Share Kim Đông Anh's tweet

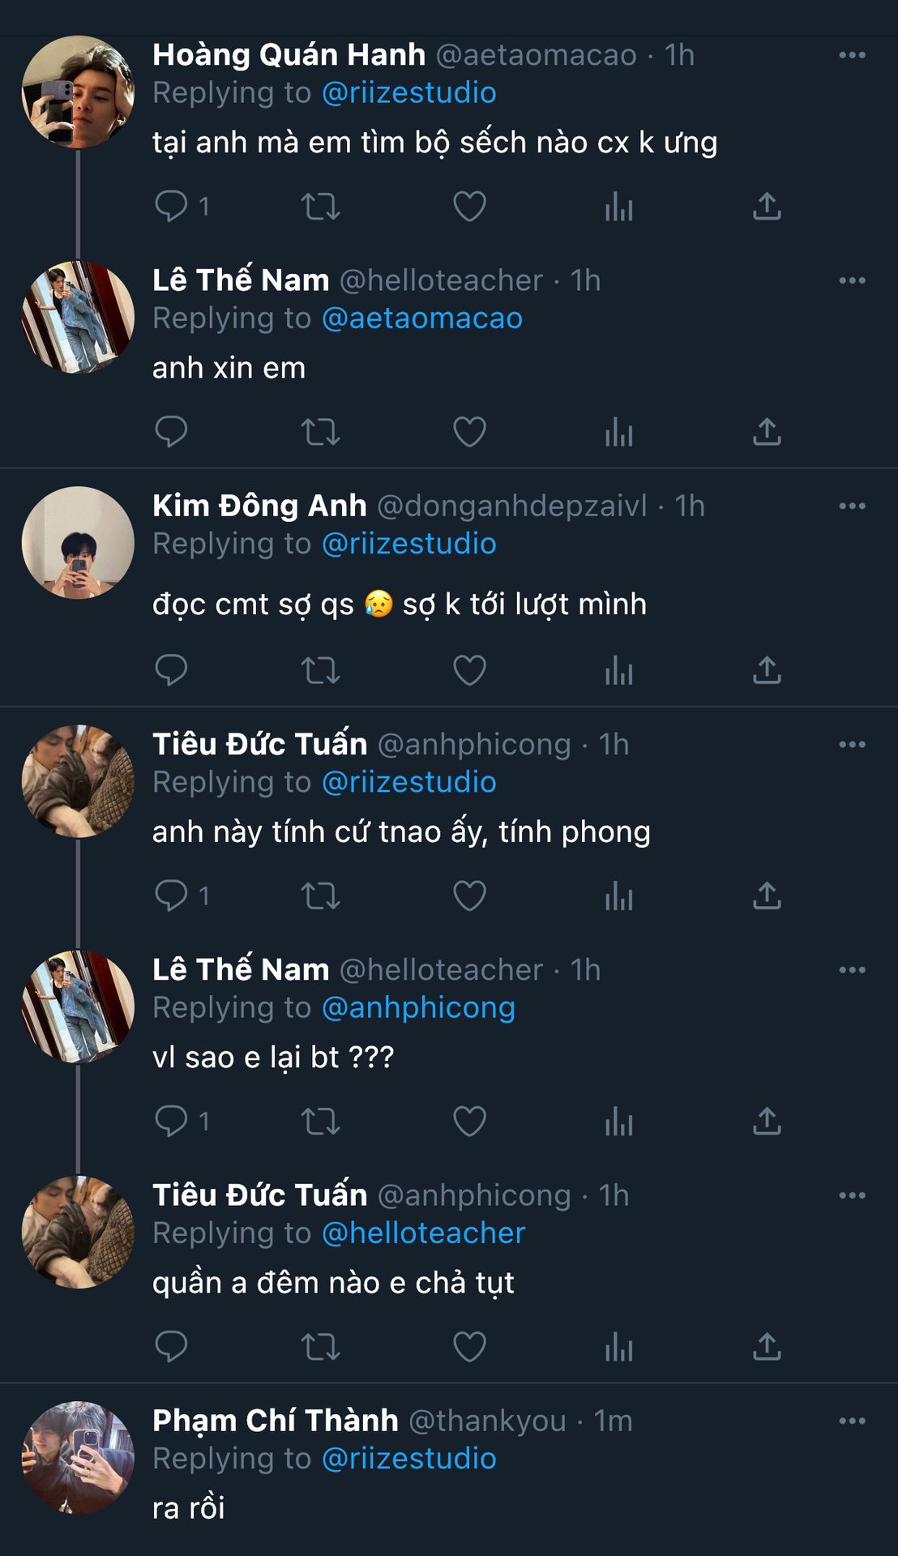click(x=767, y=670)
